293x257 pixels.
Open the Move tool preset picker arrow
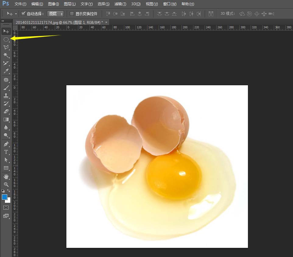pyautogui.click(x=16, y=14)
